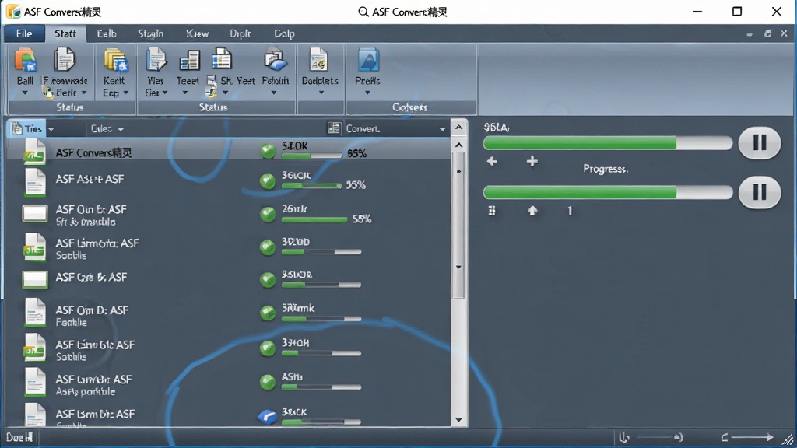The width and height of the screenshot is (797, 448).
Task: Click the up arrow icon beside the 1
Action: click(x=532, y=210)
